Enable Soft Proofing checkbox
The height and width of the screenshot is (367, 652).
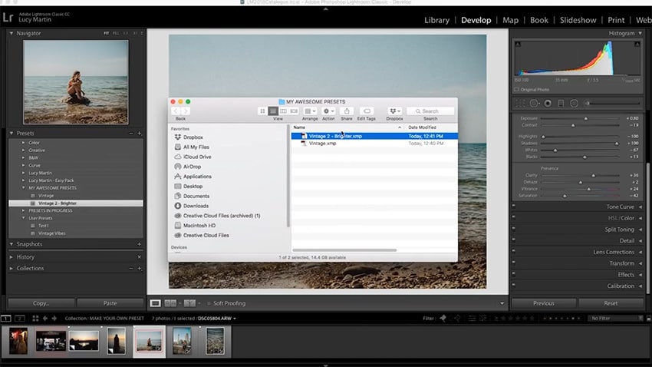(209, 303)
